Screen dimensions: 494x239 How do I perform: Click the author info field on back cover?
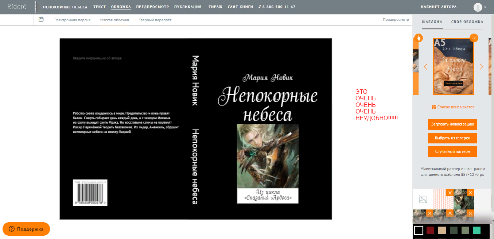[x=97, y=58]
